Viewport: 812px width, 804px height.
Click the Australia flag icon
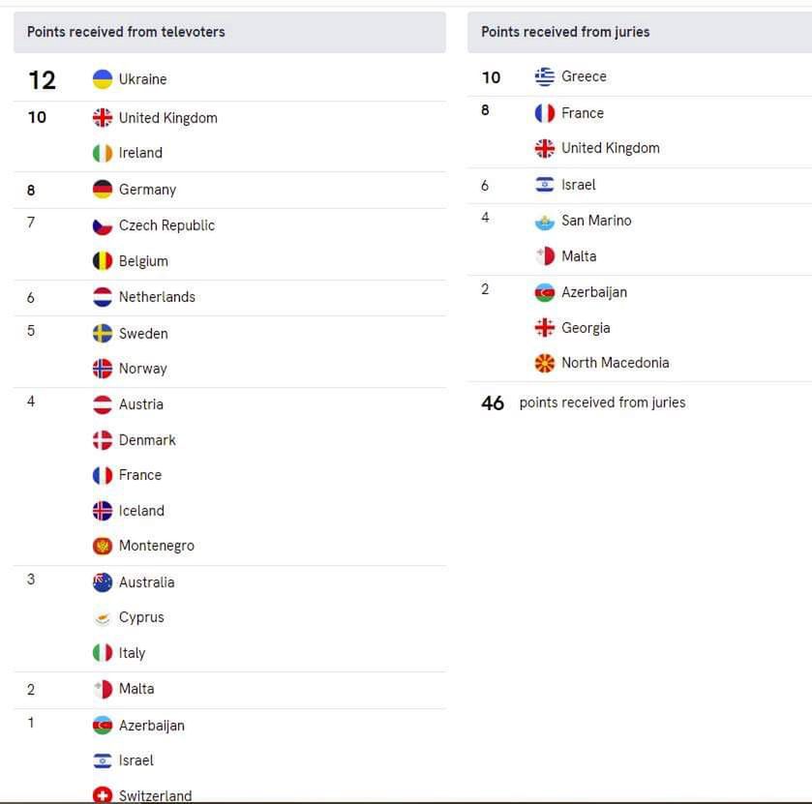tap(103, 582)
